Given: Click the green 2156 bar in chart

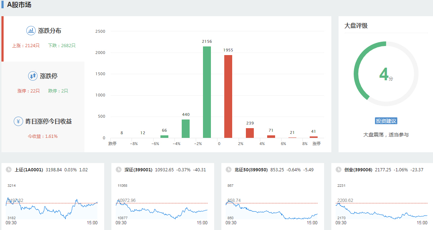Looking at the screenshot, I should 207,92.
